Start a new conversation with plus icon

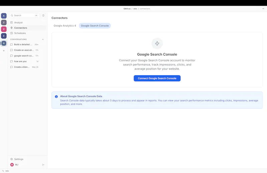[43, 39]
